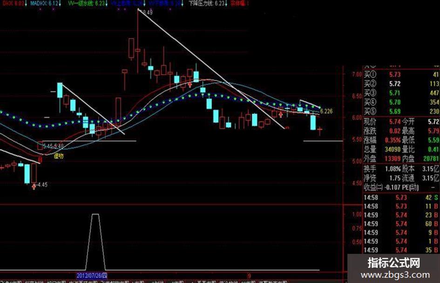Screen dimensions: 440x283
Task: Click the 净资 net asset value 1.75
Action: [x=395, y=178]
